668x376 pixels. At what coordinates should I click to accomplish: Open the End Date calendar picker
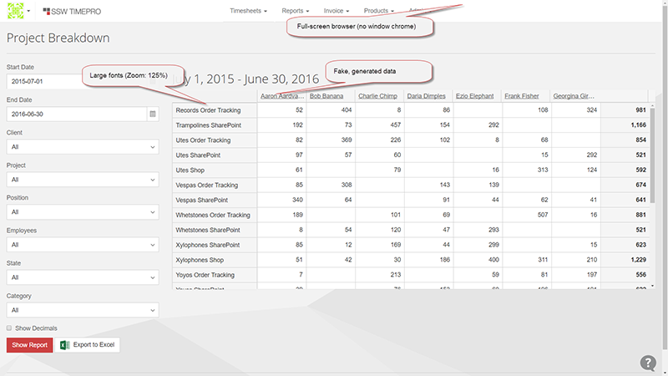coord(153,114)
